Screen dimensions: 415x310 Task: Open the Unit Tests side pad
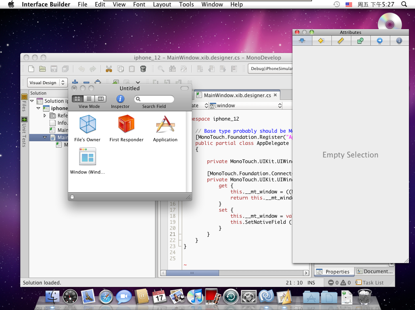(24, 132)
